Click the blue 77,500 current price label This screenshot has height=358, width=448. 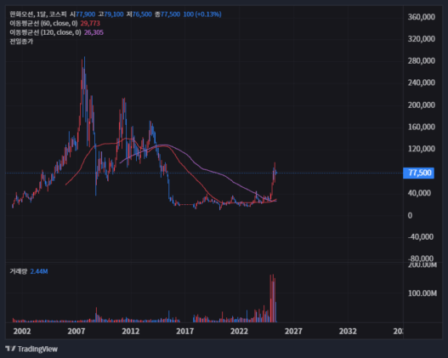(418, 173)
